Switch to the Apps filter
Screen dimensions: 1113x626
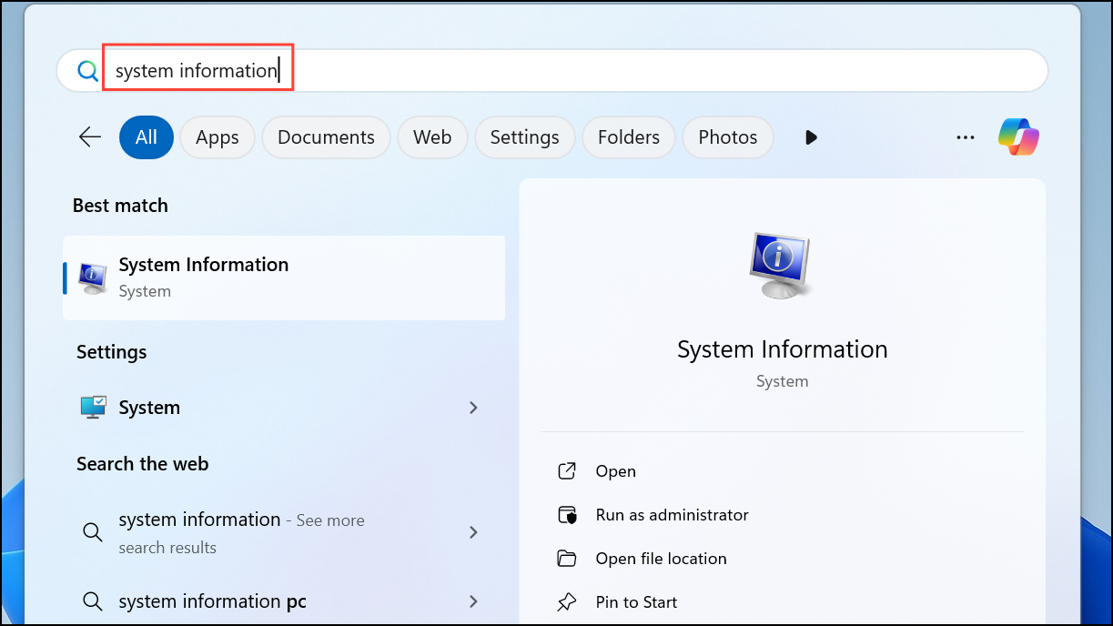point(217,136)
